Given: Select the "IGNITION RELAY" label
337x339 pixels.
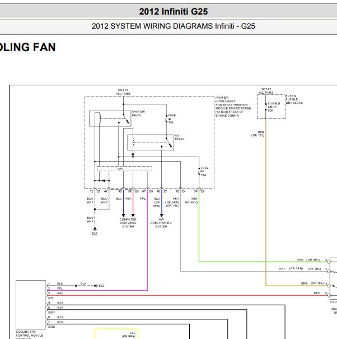Looking at the screenshot, I should pos(138,113).
